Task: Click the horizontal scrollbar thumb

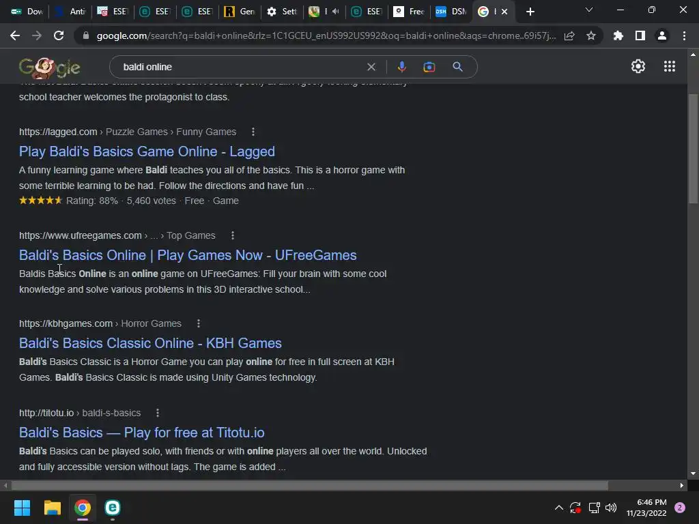Action: coord(310,485)
